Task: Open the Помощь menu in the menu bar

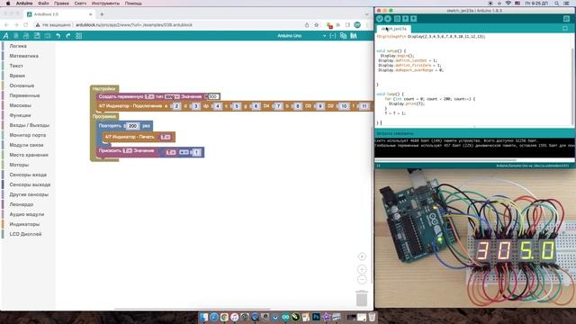Action: click(x=133, y=3)
